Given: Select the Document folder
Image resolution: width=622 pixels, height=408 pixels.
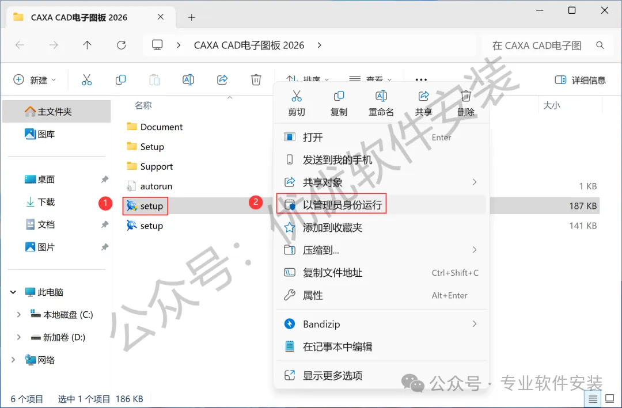Looking at the screenshot, I should coord(155,127).
